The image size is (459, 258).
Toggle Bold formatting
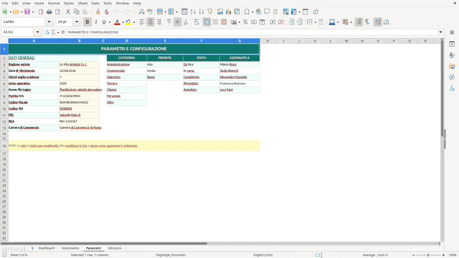click(x=88, y=22)
